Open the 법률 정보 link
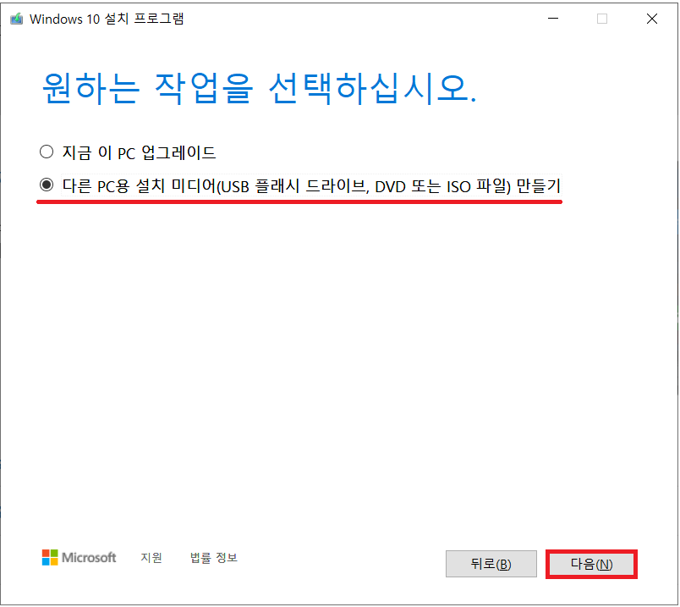This screenshot has width=680, height=607. [x=214, y=558]
